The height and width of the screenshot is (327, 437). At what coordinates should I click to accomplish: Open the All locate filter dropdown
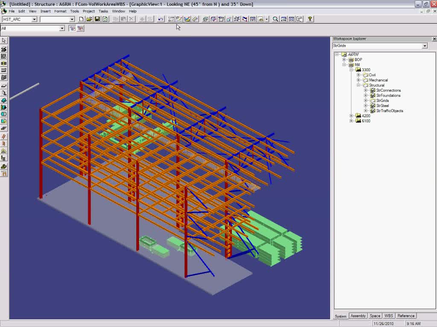pyautogui.click(x=62, y=29)
